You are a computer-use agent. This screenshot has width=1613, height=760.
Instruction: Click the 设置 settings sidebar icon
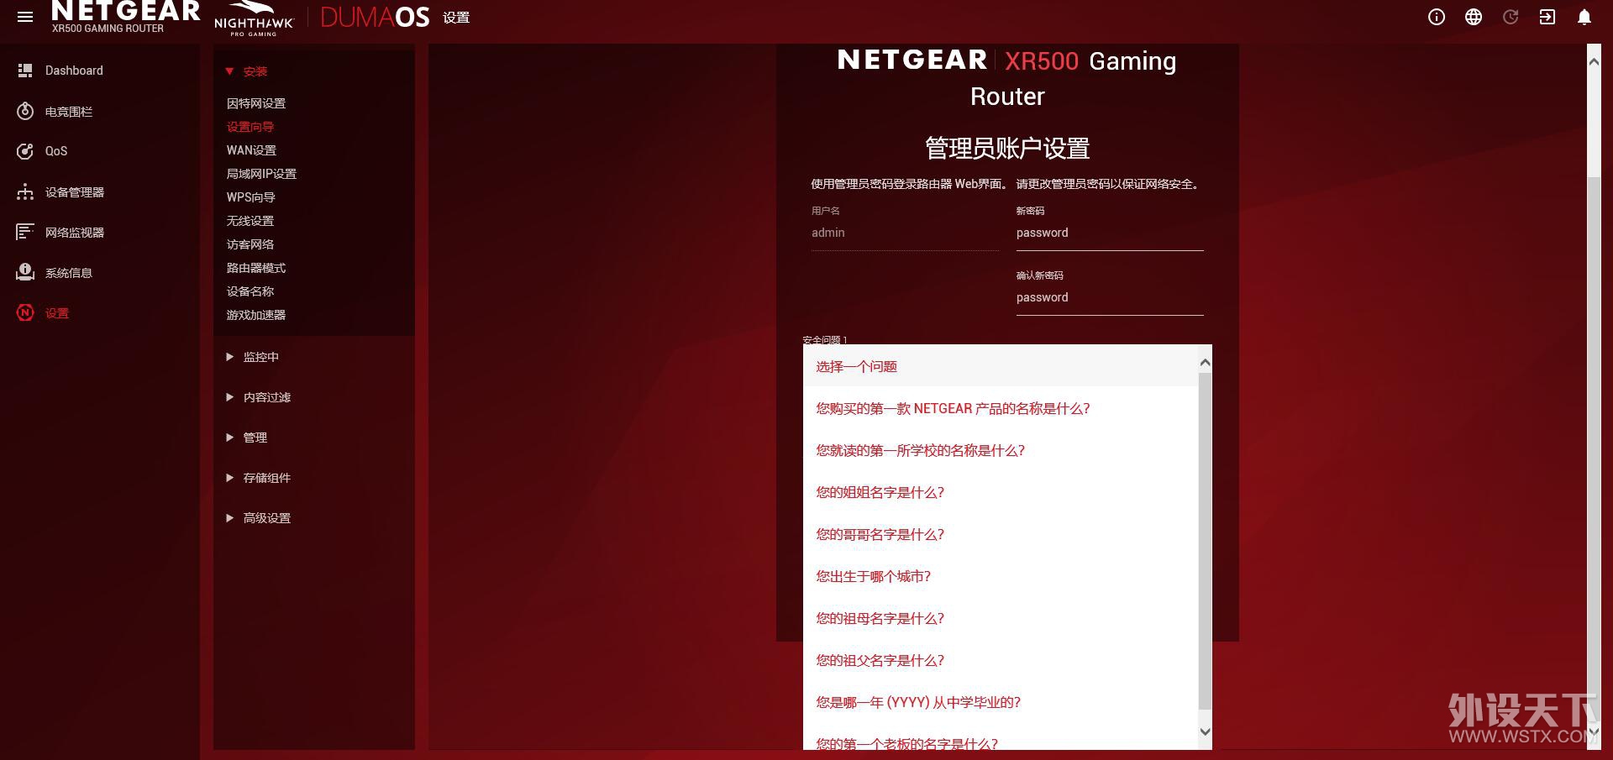click(25, 313)
